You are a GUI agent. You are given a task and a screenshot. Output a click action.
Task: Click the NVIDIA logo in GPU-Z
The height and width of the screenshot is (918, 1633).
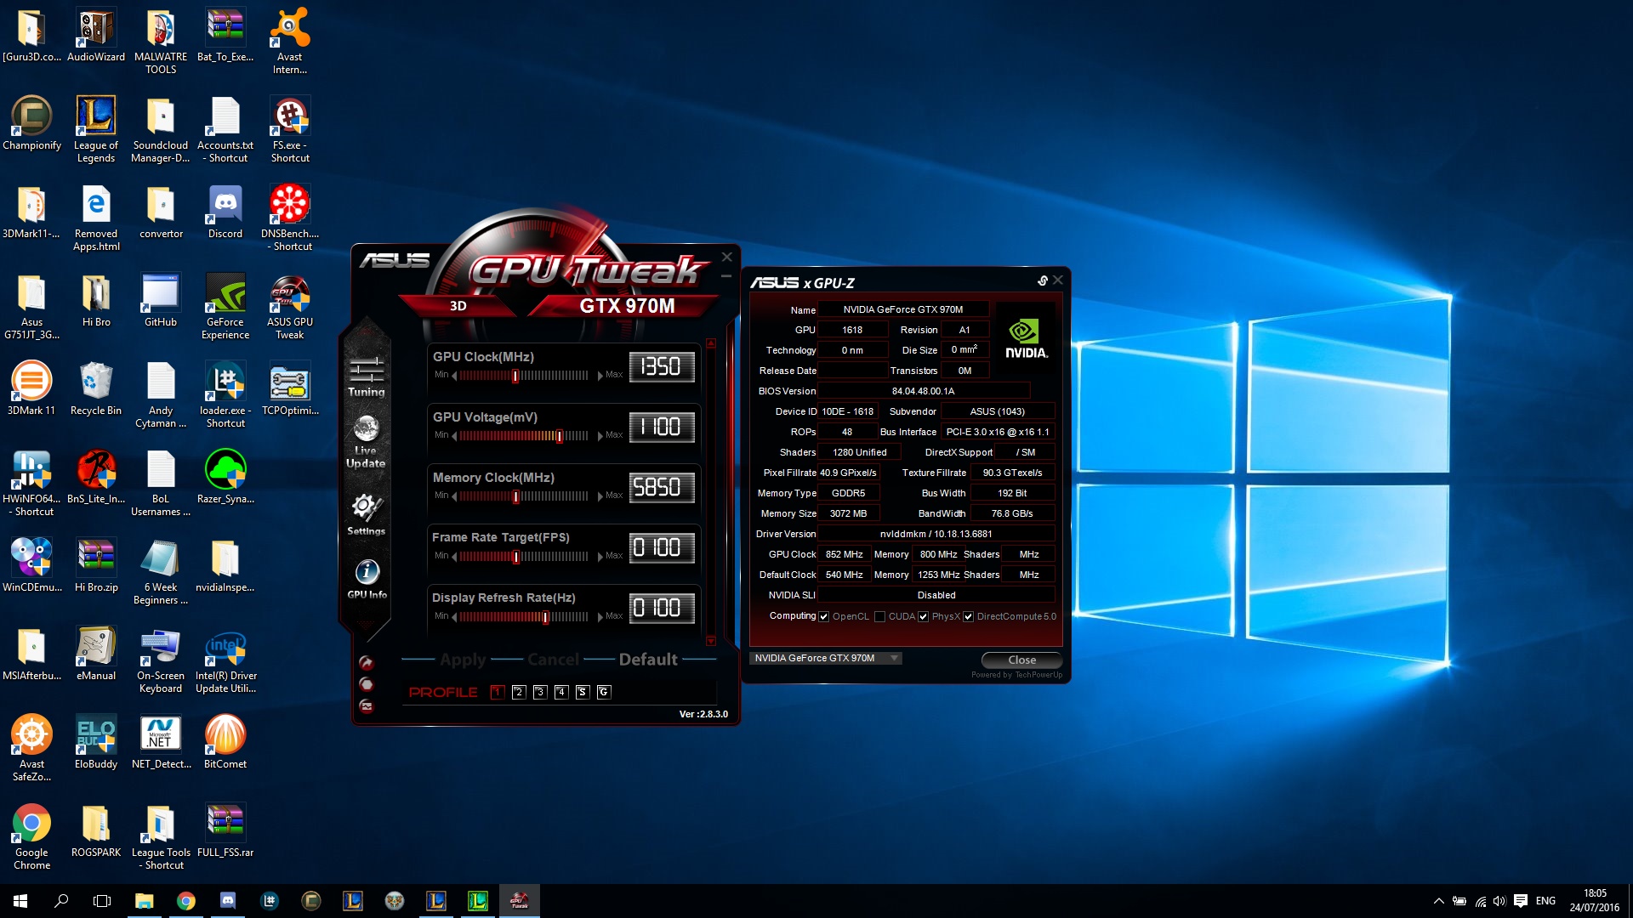pos(1026,338)
